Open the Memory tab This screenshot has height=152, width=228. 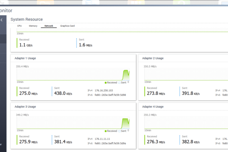[33, 26]
